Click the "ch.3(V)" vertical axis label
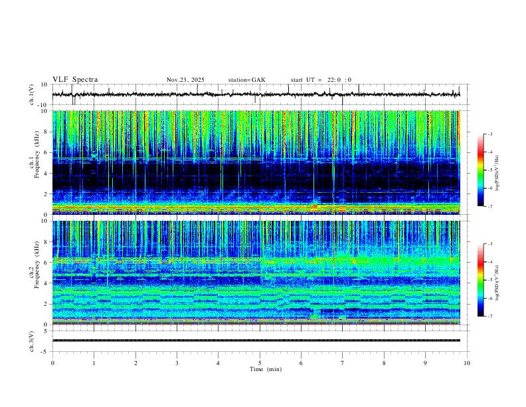This screenshot has height=407, width=526. [32, 341]
